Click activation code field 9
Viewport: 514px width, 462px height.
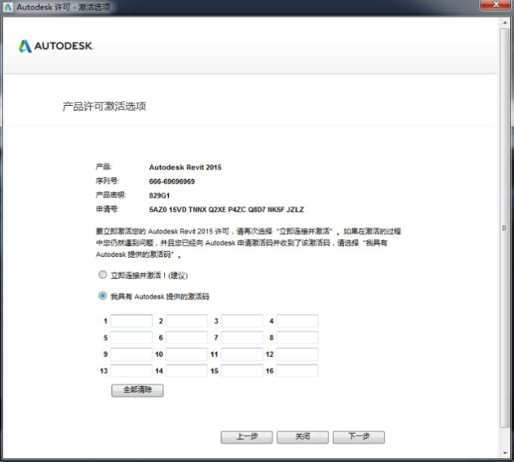pyautogui.click(x=131, y=354)
